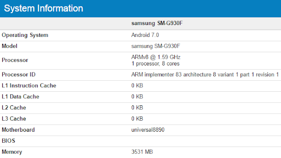Click the 1 processor, 8 cores text
The image size is (281, 158).
click(x=155, y=64)
